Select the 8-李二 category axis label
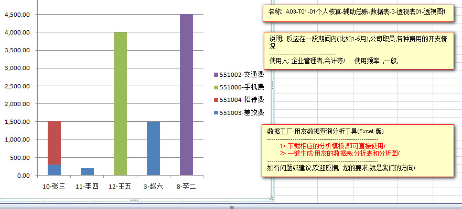 coord(186,186)
